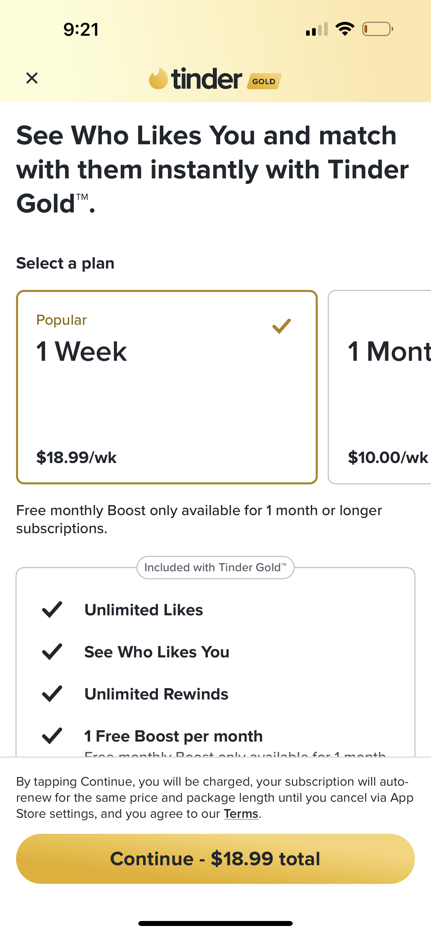Tap the checkmark beside Unlimited Rewinds

[x=52, y=693]
